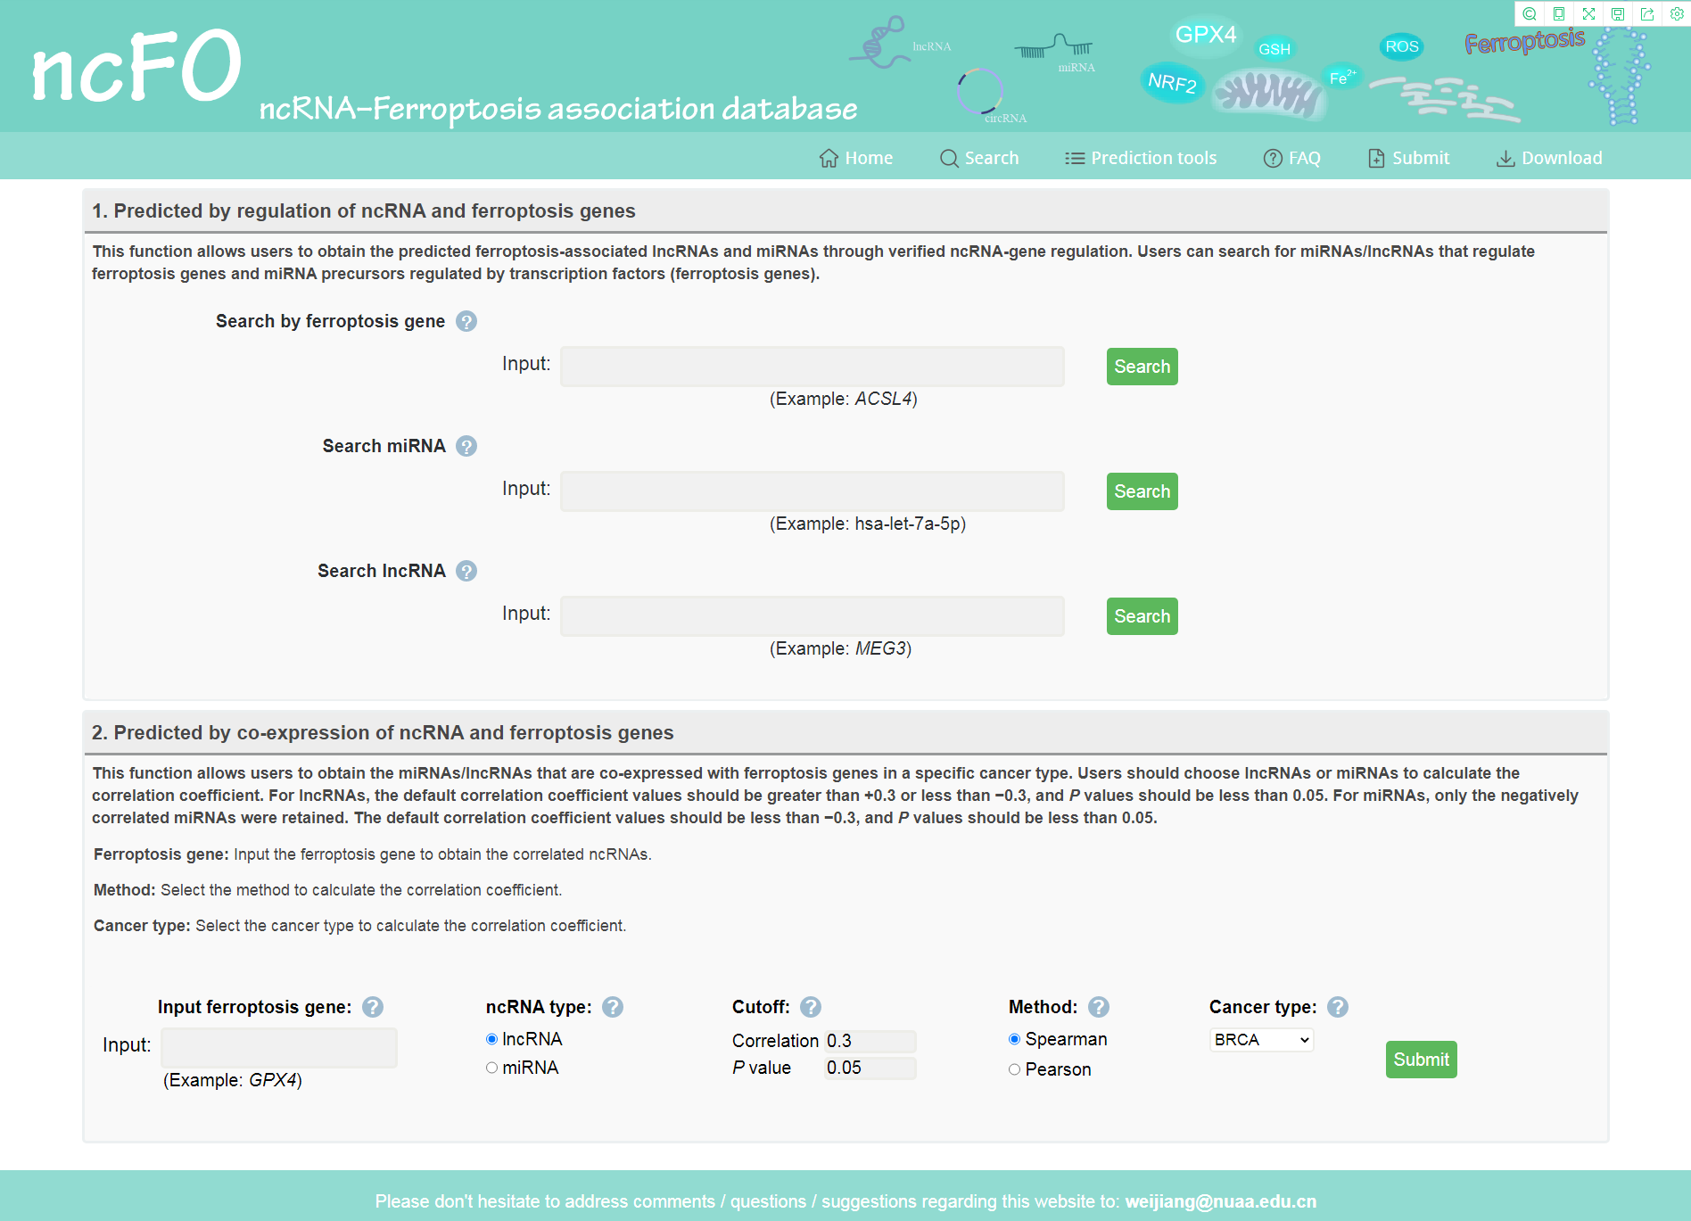Open the share arrow icon in the top toolbar

(1647, 13)
